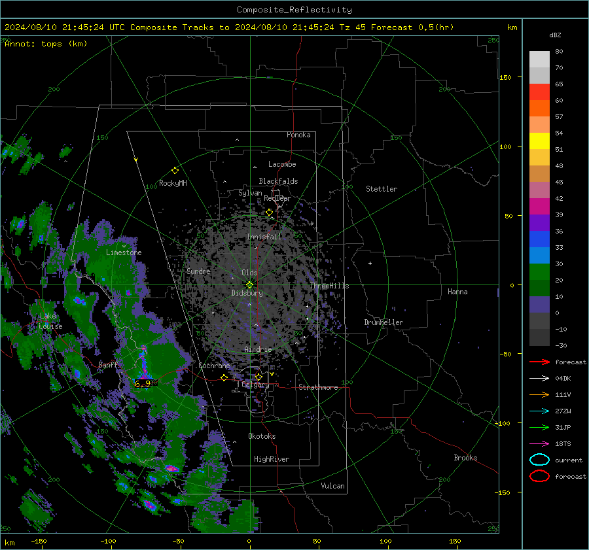Click the orange 111V arrow in legend
The image size is (589, 550).
coord(539,394)
